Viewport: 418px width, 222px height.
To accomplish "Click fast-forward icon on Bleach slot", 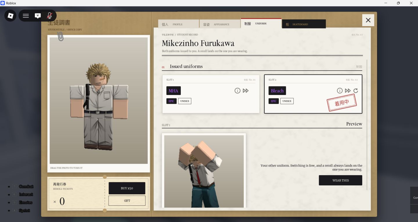I will [348, 91].
